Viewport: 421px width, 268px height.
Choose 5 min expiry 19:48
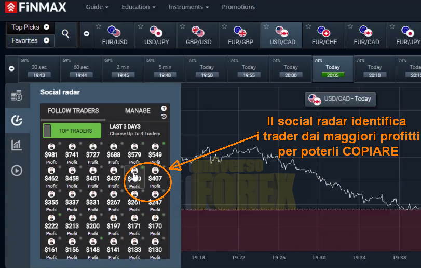point(165,69)
